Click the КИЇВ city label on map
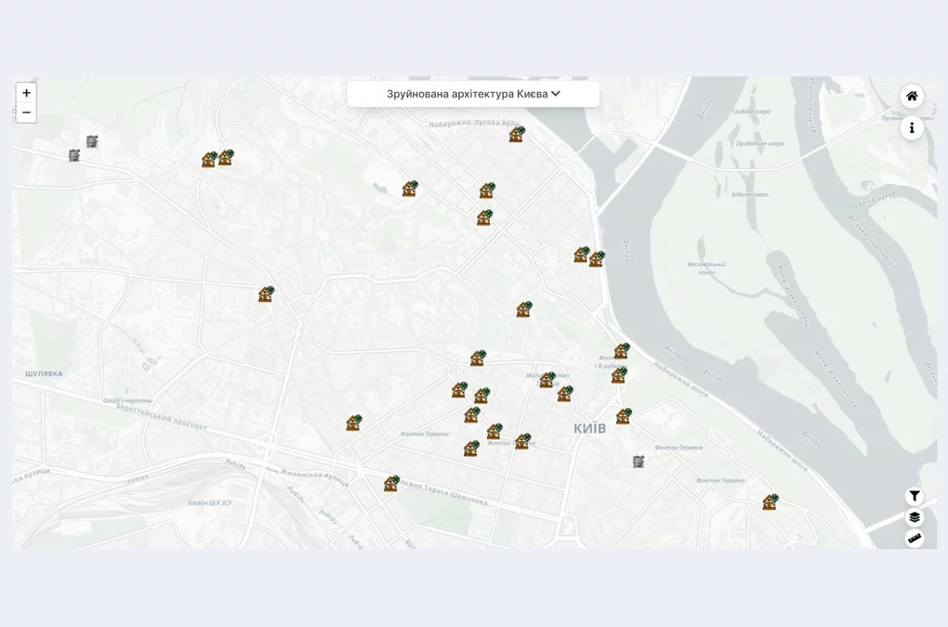This screenshot has height=627, width=948. tap(589, 428)
